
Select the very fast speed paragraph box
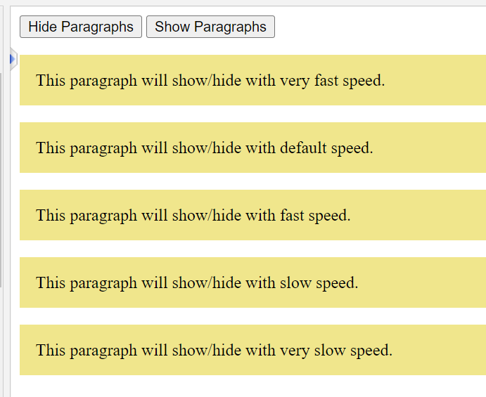click(x=253, y=80)
